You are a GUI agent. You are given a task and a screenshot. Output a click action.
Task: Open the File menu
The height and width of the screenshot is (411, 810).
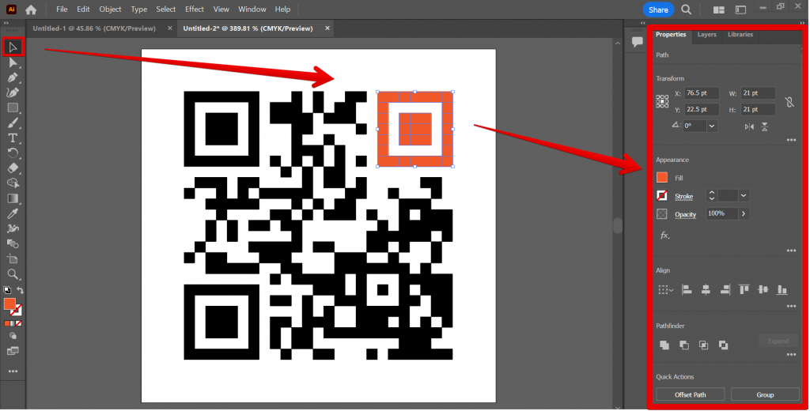62,9
